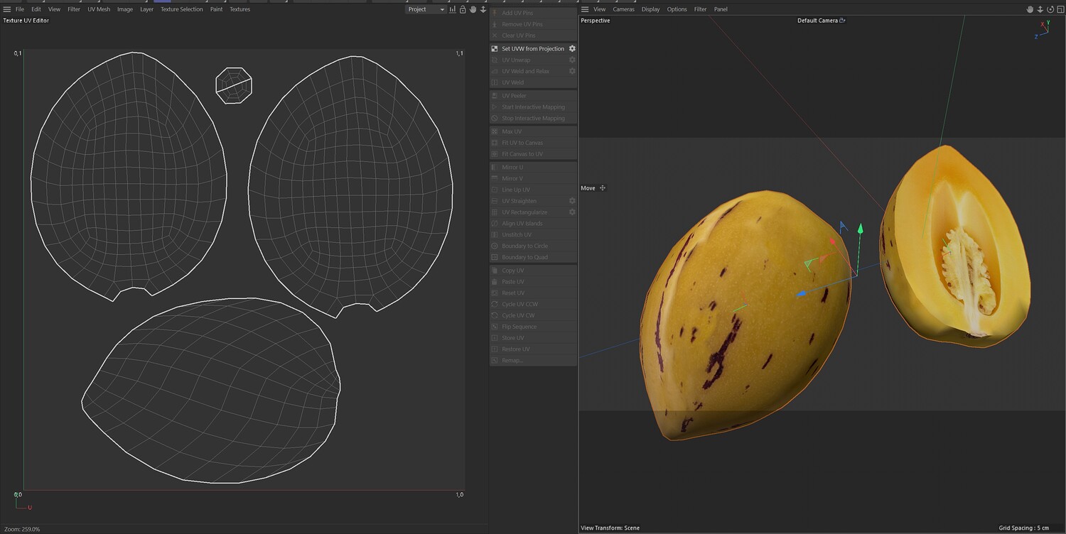This screenshot has width=1066, height=534.
Task: Click the UV Weld command
Action: tap(533, 82)
